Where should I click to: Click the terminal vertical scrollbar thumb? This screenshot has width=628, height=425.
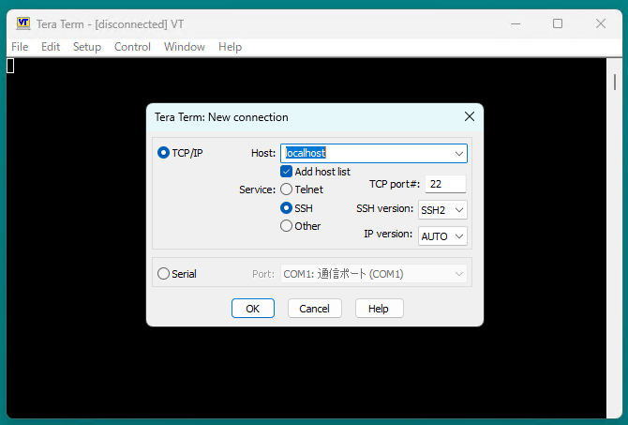[615, 82]
